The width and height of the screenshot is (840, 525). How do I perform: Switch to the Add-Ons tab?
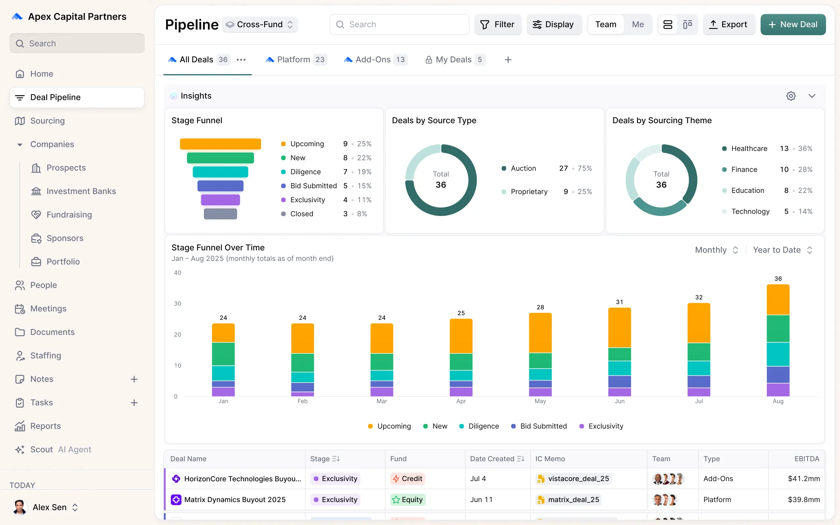375,60
